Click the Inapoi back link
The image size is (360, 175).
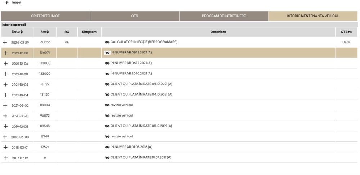[17, 3]
